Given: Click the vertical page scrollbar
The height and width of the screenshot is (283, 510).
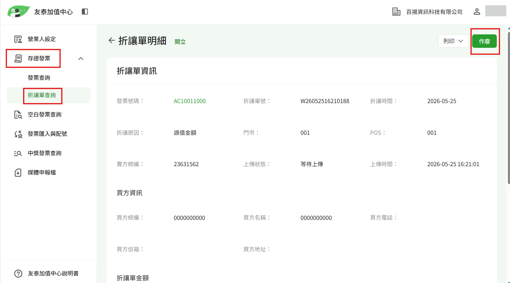Looking at the screenshot, I should [509, 107].
